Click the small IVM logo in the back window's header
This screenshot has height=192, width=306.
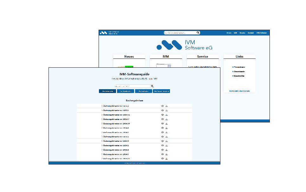tap(103, 33)
